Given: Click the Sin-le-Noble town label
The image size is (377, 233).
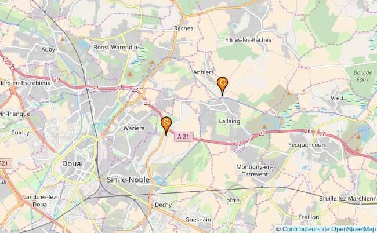Looking at the screenshot, I should click(128, 180).
